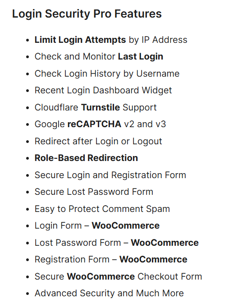Select the Limit Login Attempts bold text

pyautogui.click(x=80, y=40)
